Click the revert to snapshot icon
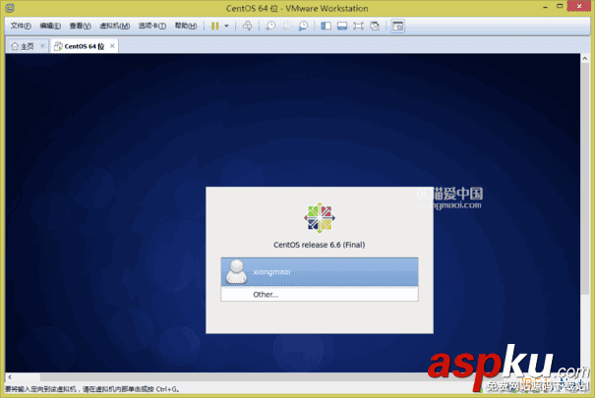 tap(287, 26)
